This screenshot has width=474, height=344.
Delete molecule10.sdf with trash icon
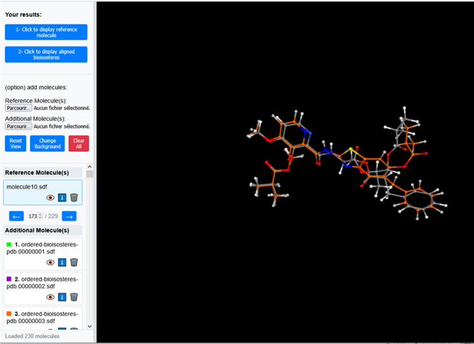pos(74,198)
